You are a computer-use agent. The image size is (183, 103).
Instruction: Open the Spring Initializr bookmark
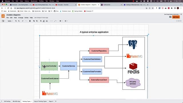[77, 11]
